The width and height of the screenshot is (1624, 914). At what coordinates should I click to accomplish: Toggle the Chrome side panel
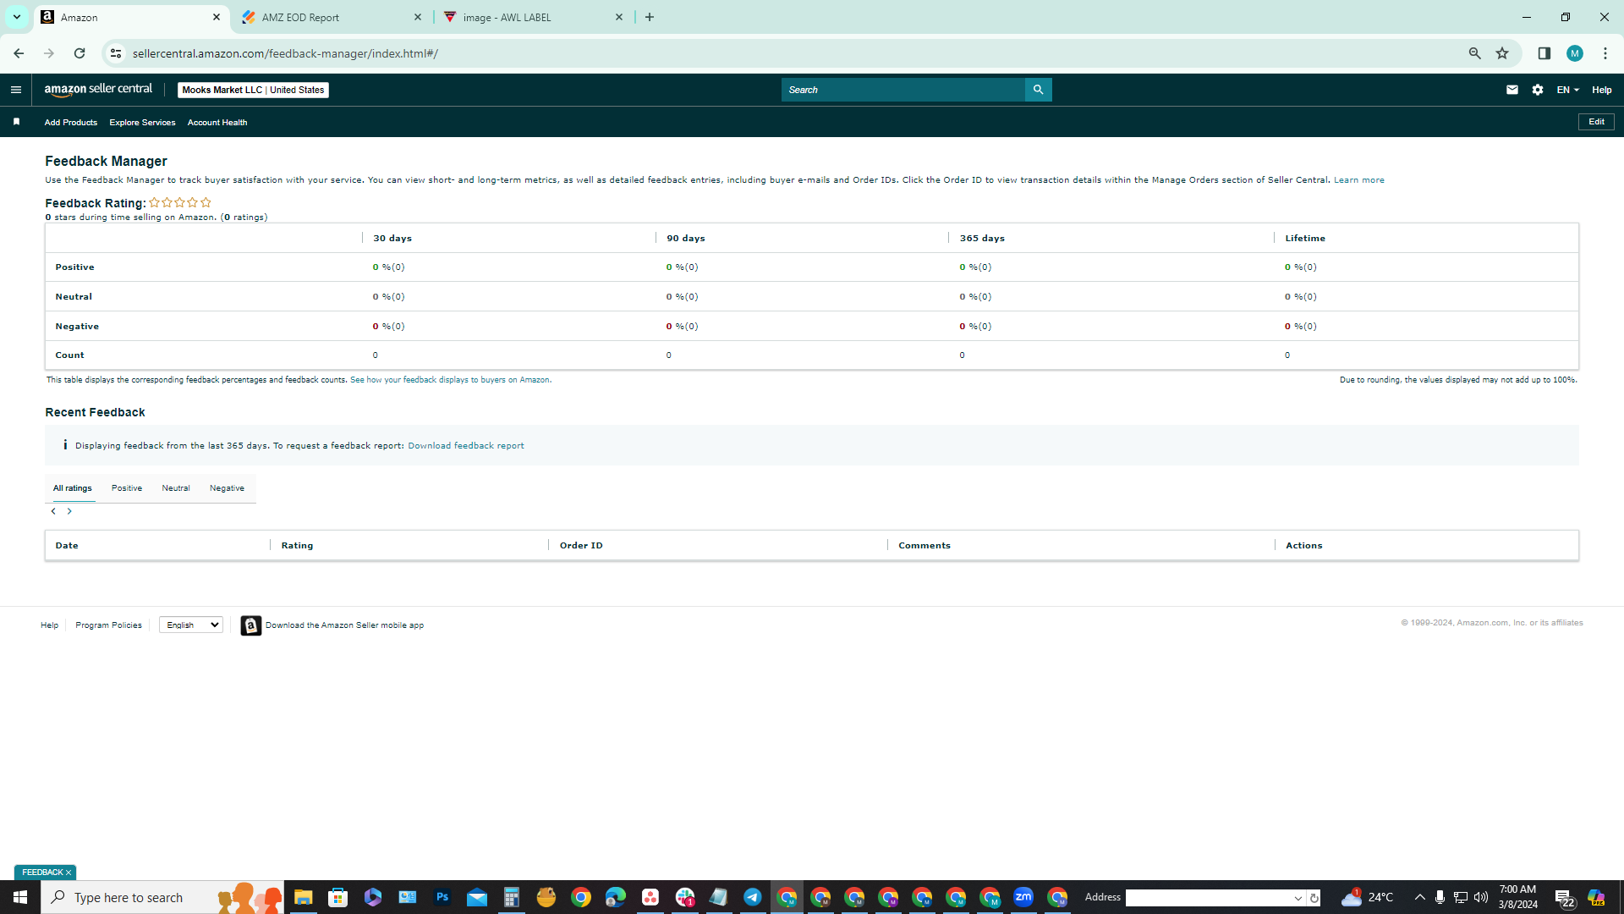pyautogui.click(x=1544, y=53)
